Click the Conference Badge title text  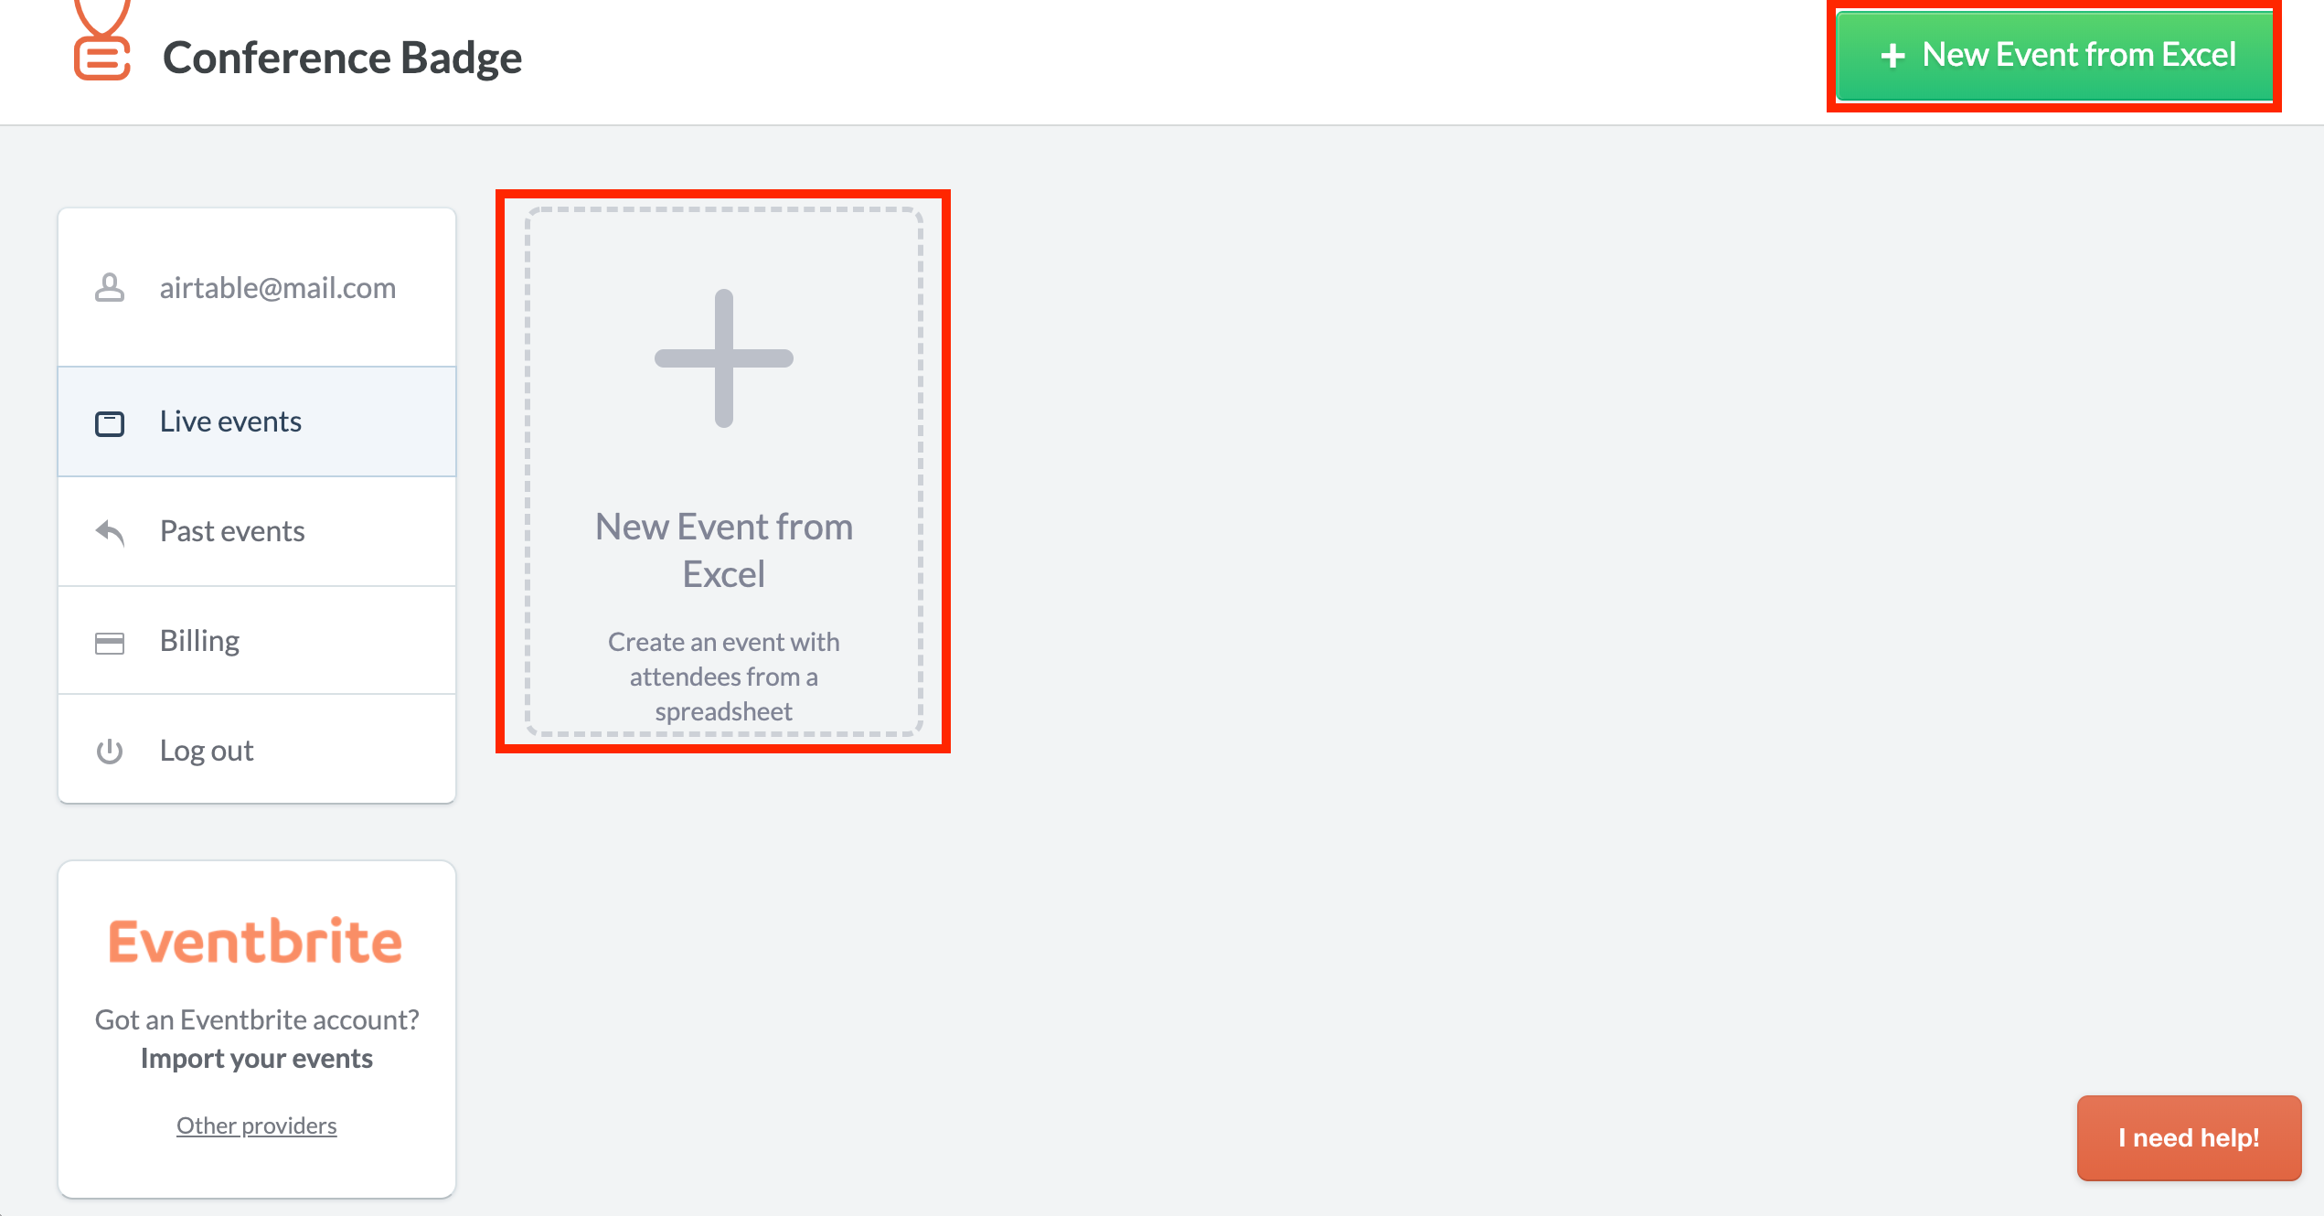pyautogui.click(x=342, y=58)
